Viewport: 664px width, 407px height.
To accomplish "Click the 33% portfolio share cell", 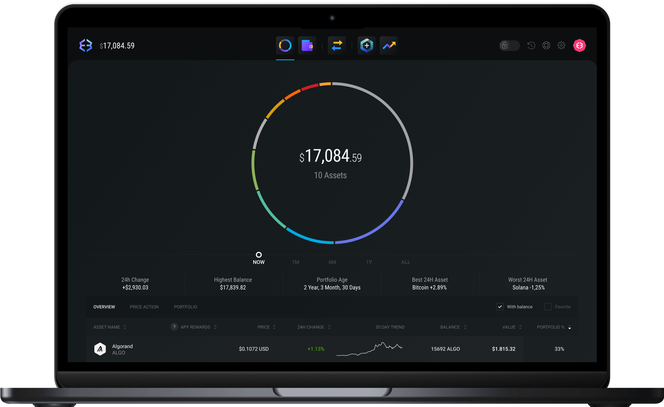I will pos(559,349).
